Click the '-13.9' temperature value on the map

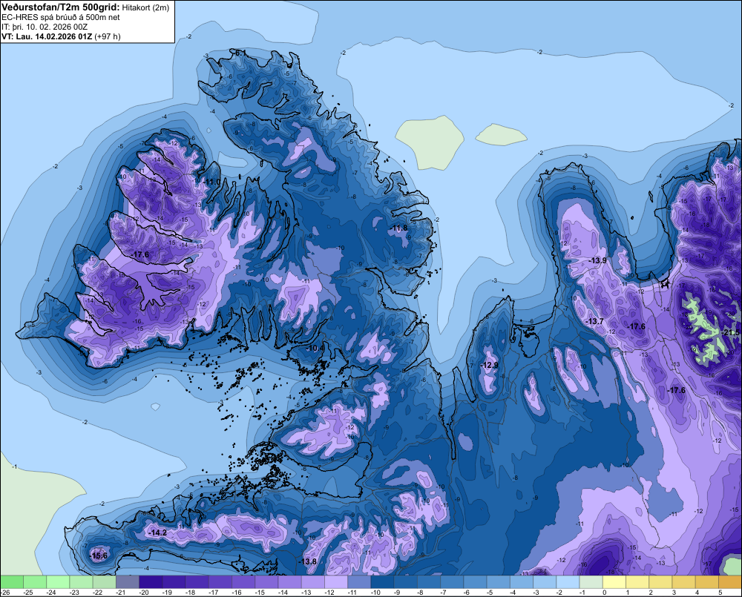[597, 260]
